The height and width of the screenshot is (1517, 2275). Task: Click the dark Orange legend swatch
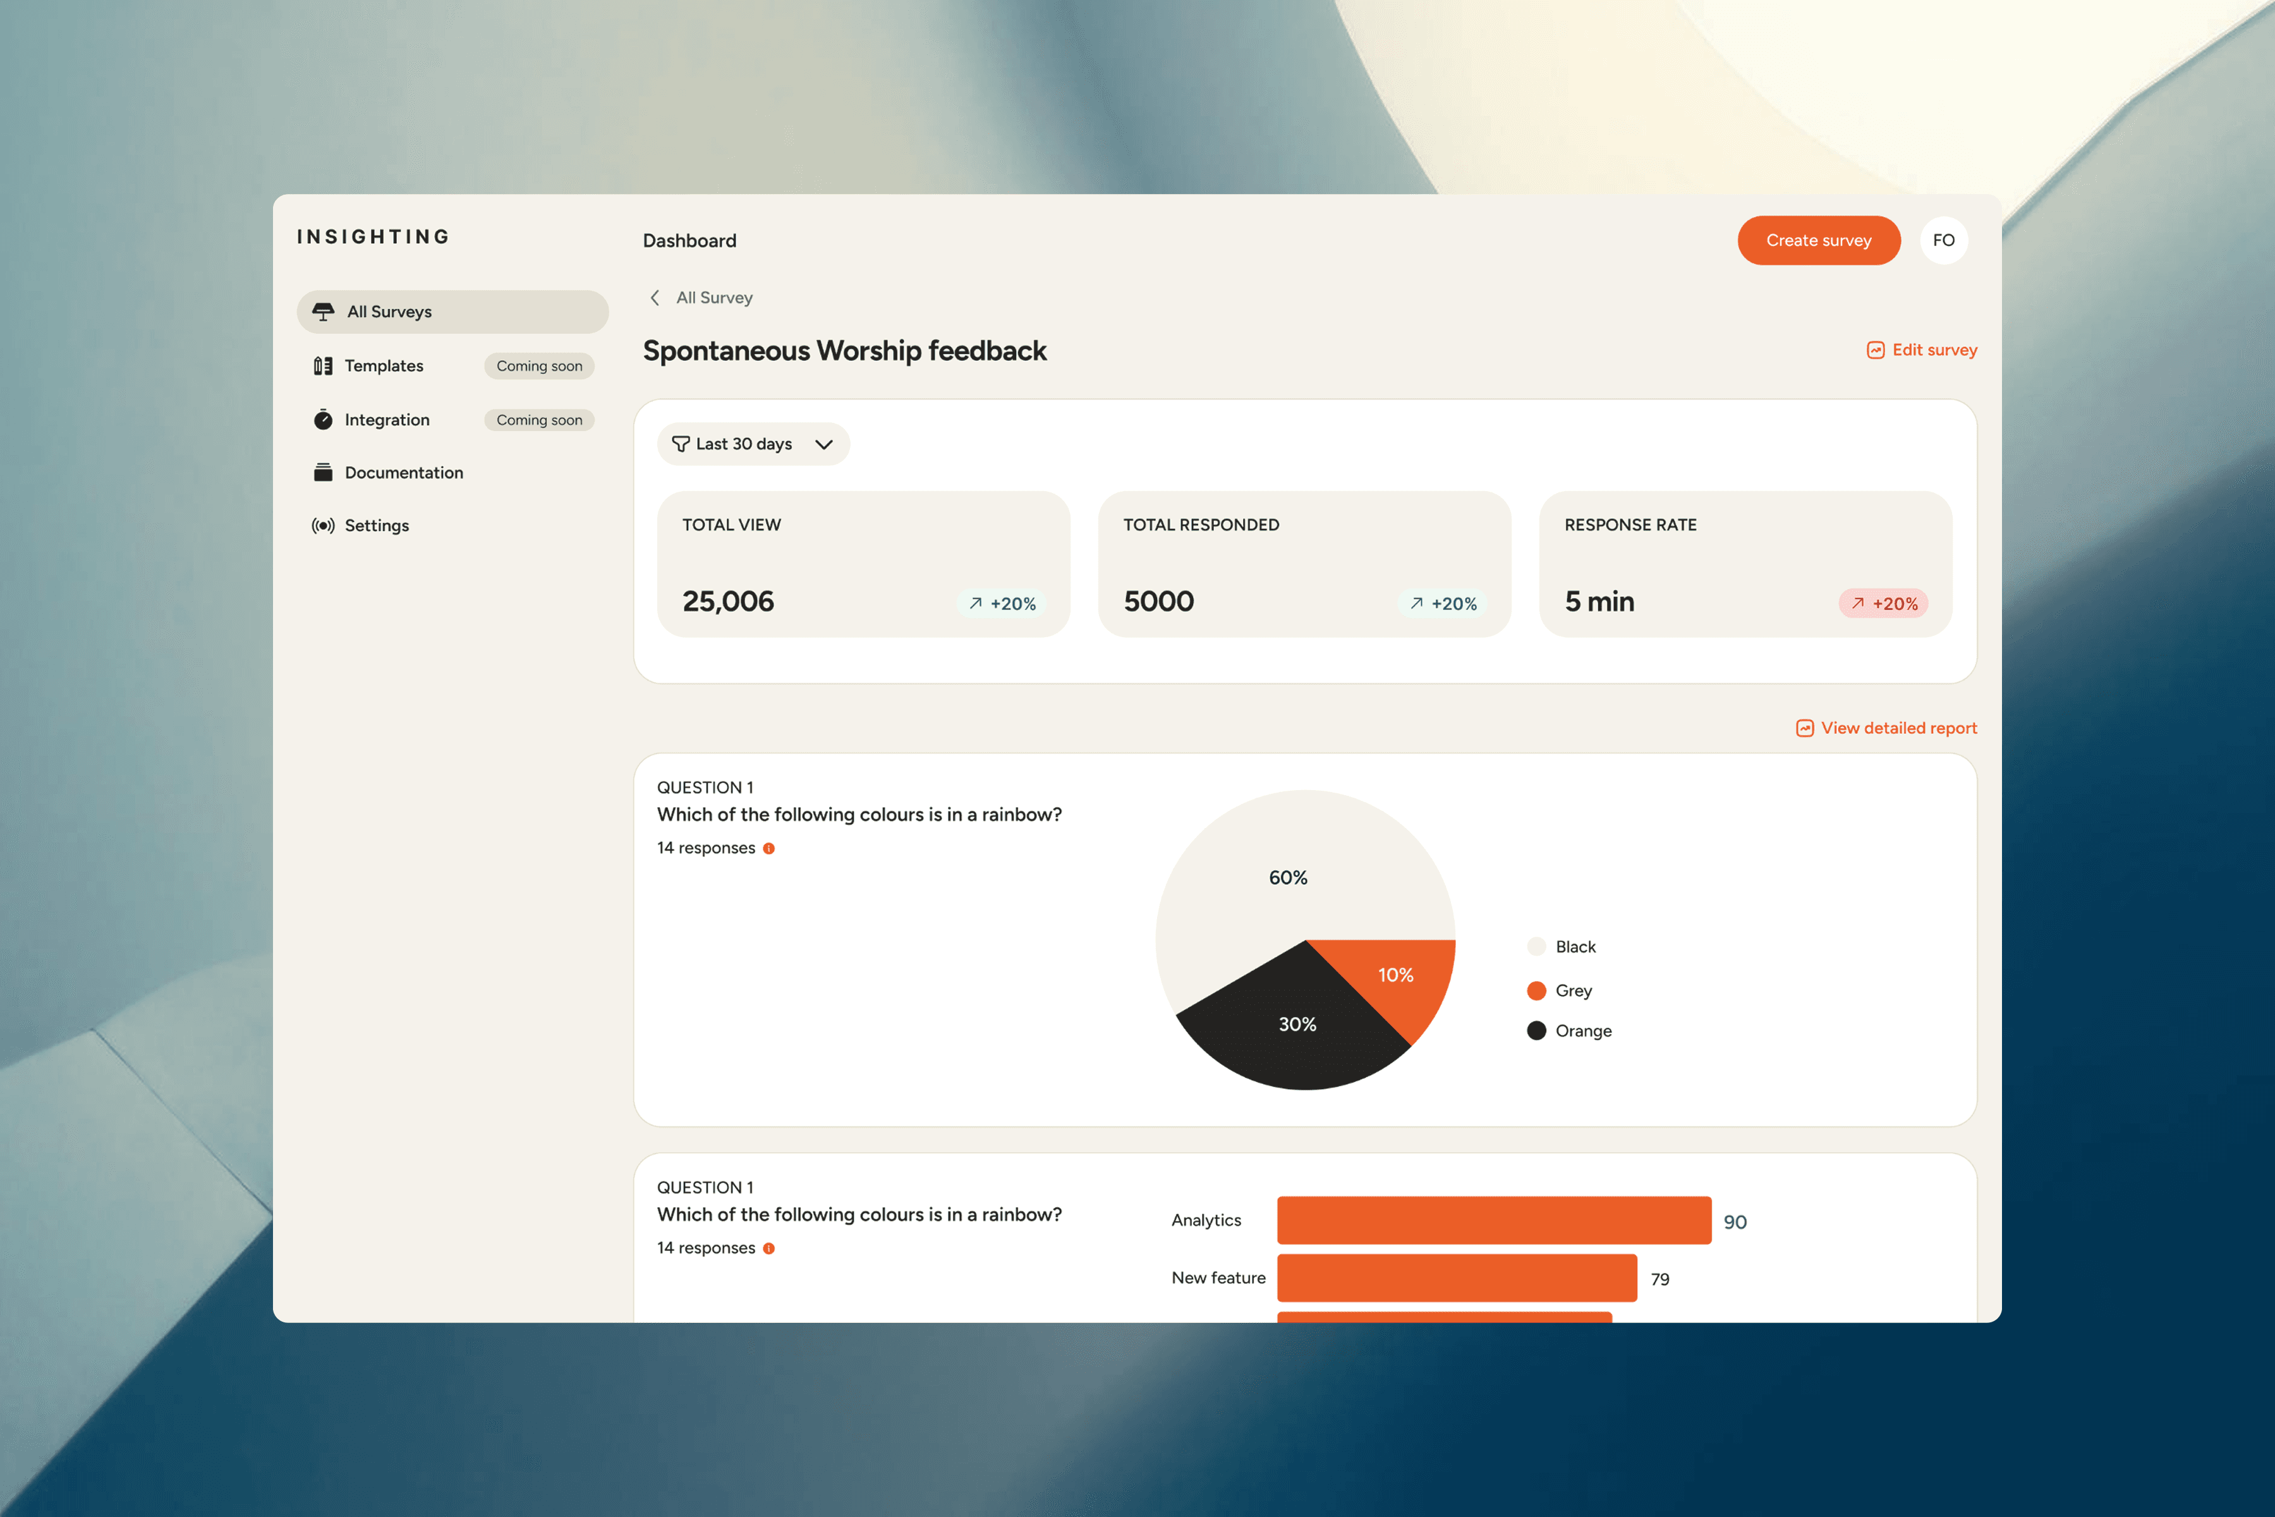click(1536, 1030)
